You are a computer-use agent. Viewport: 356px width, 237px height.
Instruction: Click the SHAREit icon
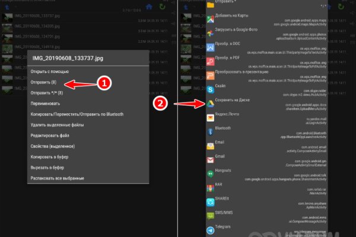point(211,202)
